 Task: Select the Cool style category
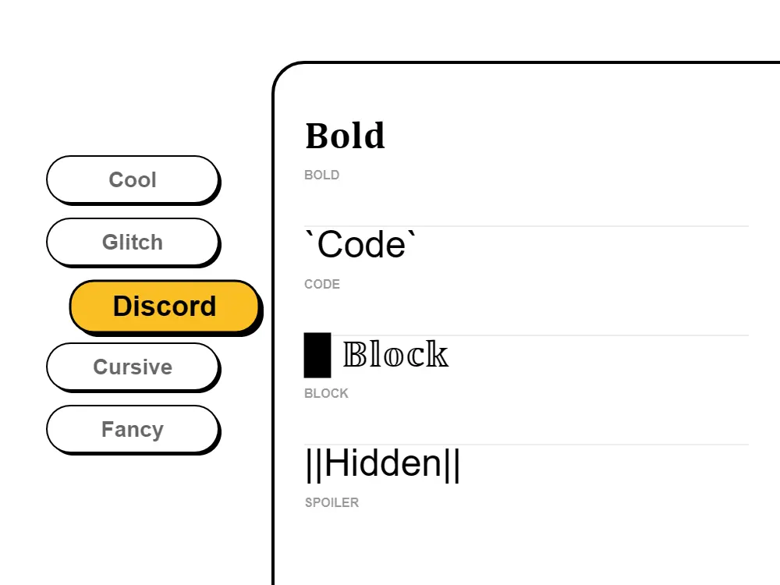click(x=133, y=179)
